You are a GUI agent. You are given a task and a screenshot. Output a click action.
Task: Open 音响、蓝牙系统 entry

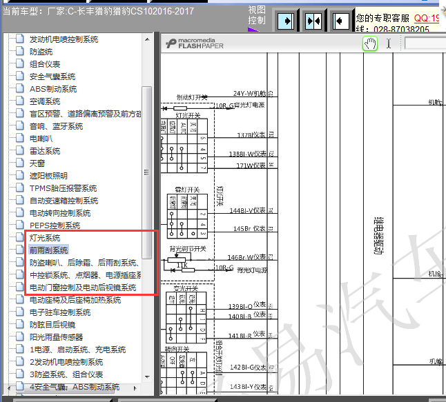(x=57, y=126)
